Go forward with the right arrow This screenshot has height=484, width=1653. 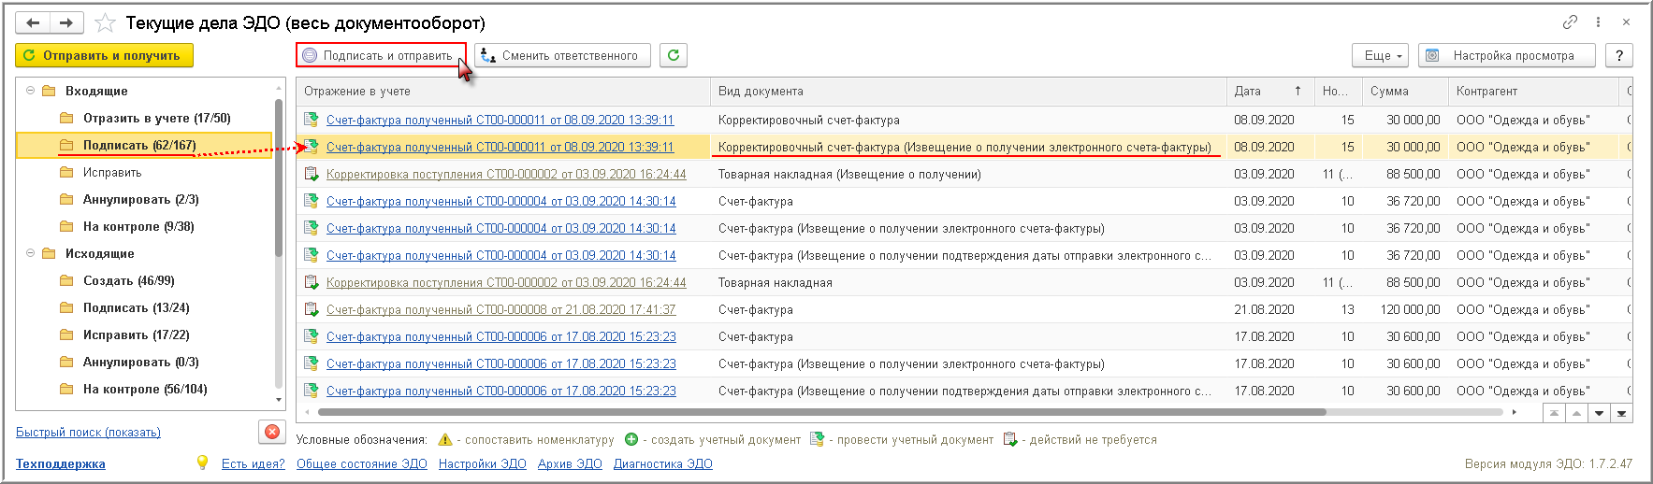tap(65, 22)
